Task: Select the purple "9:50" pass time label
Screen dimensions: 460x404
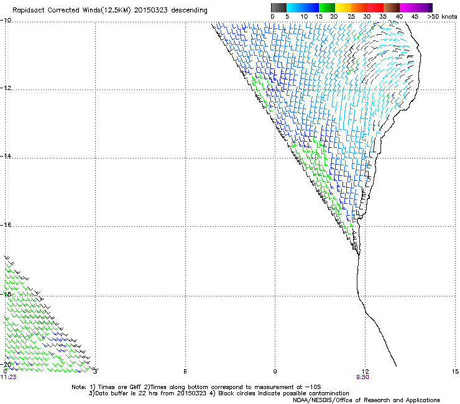Action: [362, 377]
